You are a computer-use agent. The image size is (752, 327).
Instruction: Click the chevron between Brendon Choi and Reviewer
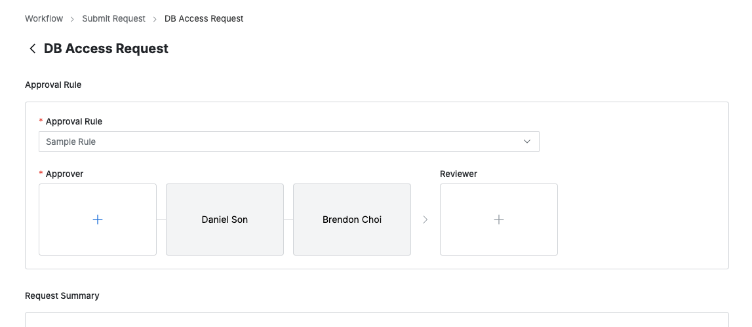click(x=425, y=220)
